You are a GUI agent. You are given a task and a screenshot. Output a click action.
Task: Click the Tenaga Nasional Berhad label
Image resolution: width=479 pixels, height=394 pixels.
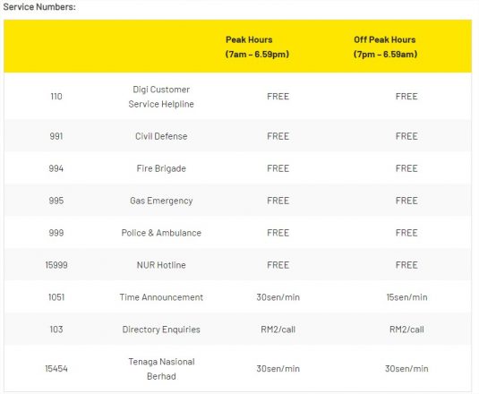tap(161, 369)
